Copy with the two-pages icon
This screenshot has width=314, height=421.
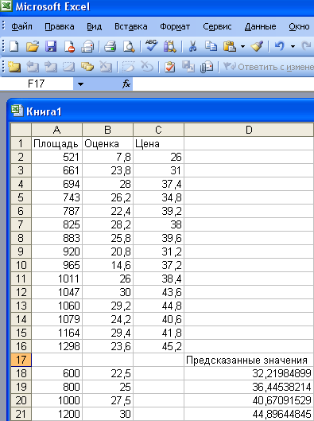[211, 46]
